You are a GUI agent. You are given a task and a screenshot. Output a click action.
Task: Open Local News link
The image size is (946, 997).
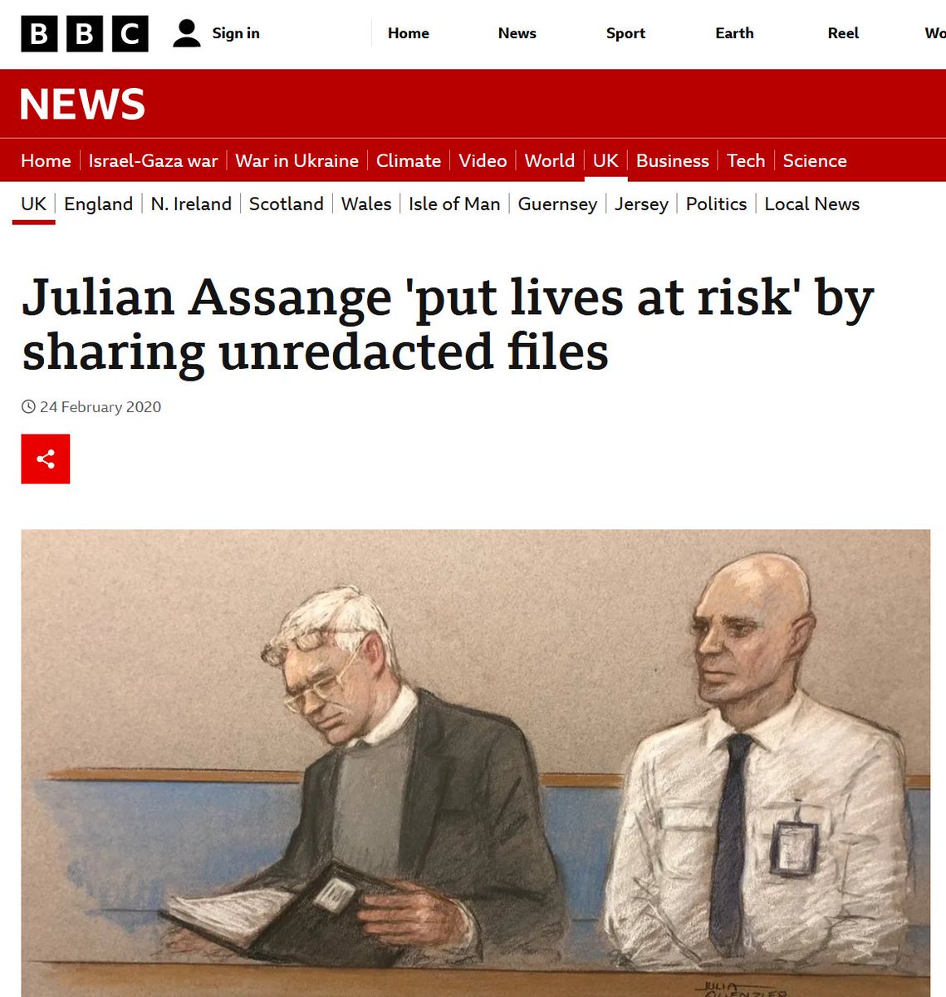(x=812, y=204)
